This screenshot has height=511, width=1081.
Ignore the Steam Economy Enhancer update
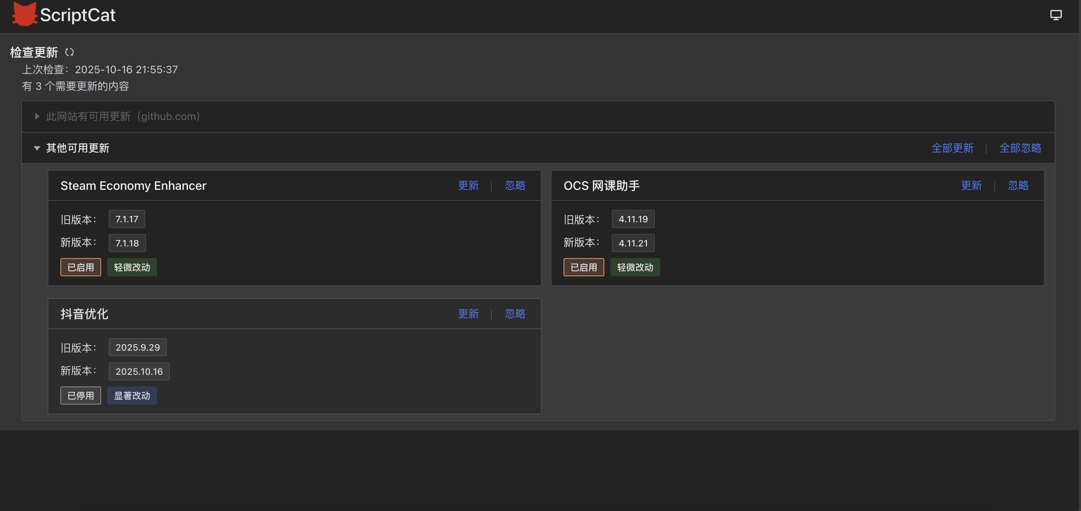coord(515,185)
